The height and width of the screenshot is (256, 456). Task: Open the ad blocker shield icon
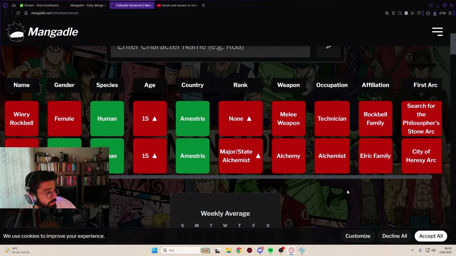pyautogui.click(x=406, y=13)
